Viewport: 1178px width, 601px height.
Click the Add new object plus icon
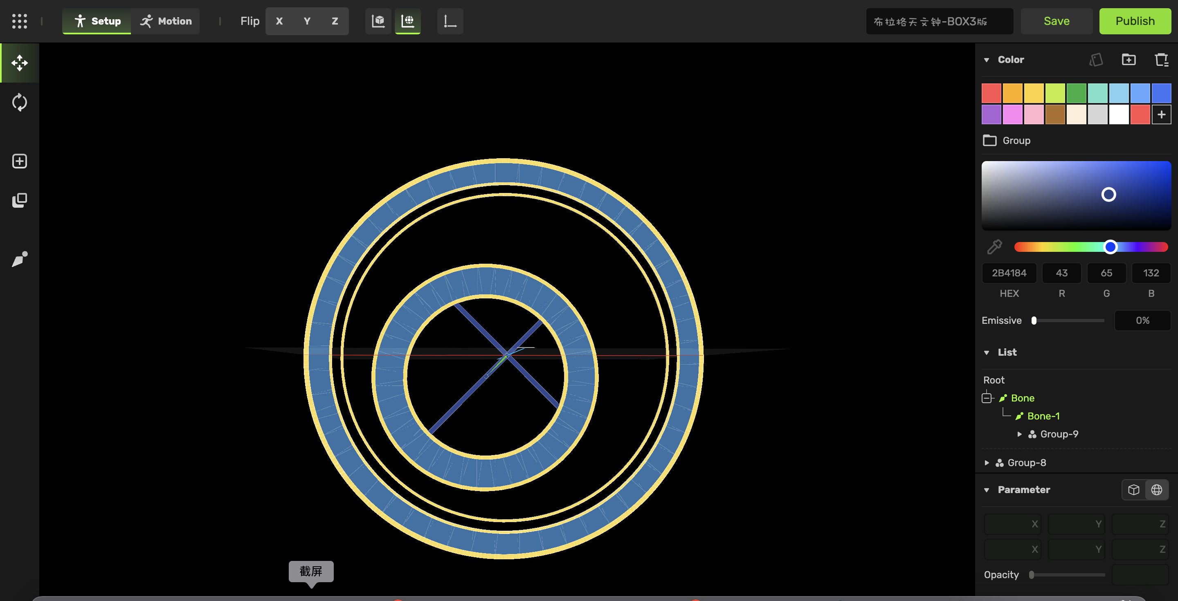click(20, 161)
